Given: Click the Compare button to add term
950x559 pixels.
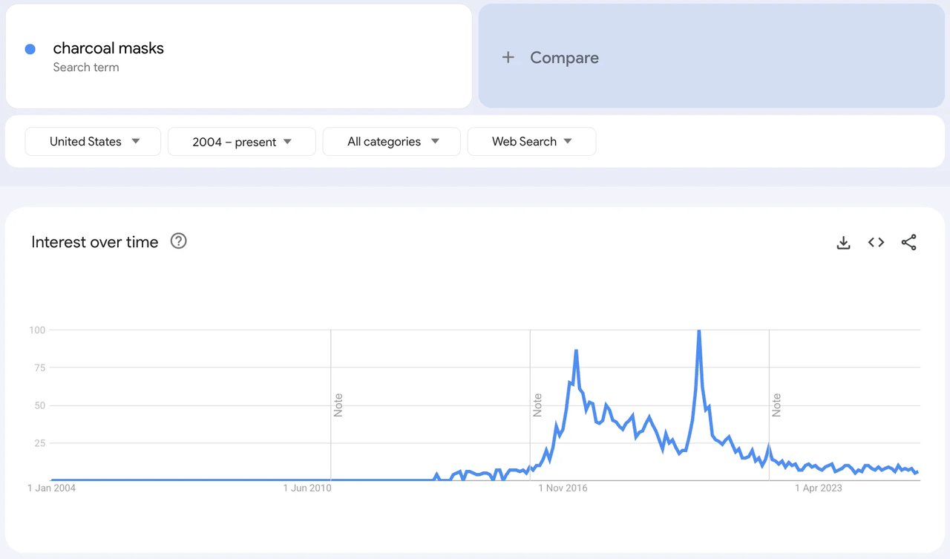Looking at the screenshot, I should (x=564, y=57).
